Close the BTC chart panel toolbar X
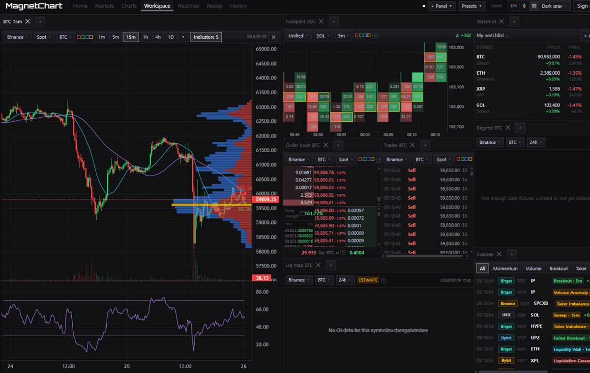Screen dimensions: 590x373 point(274,37)
